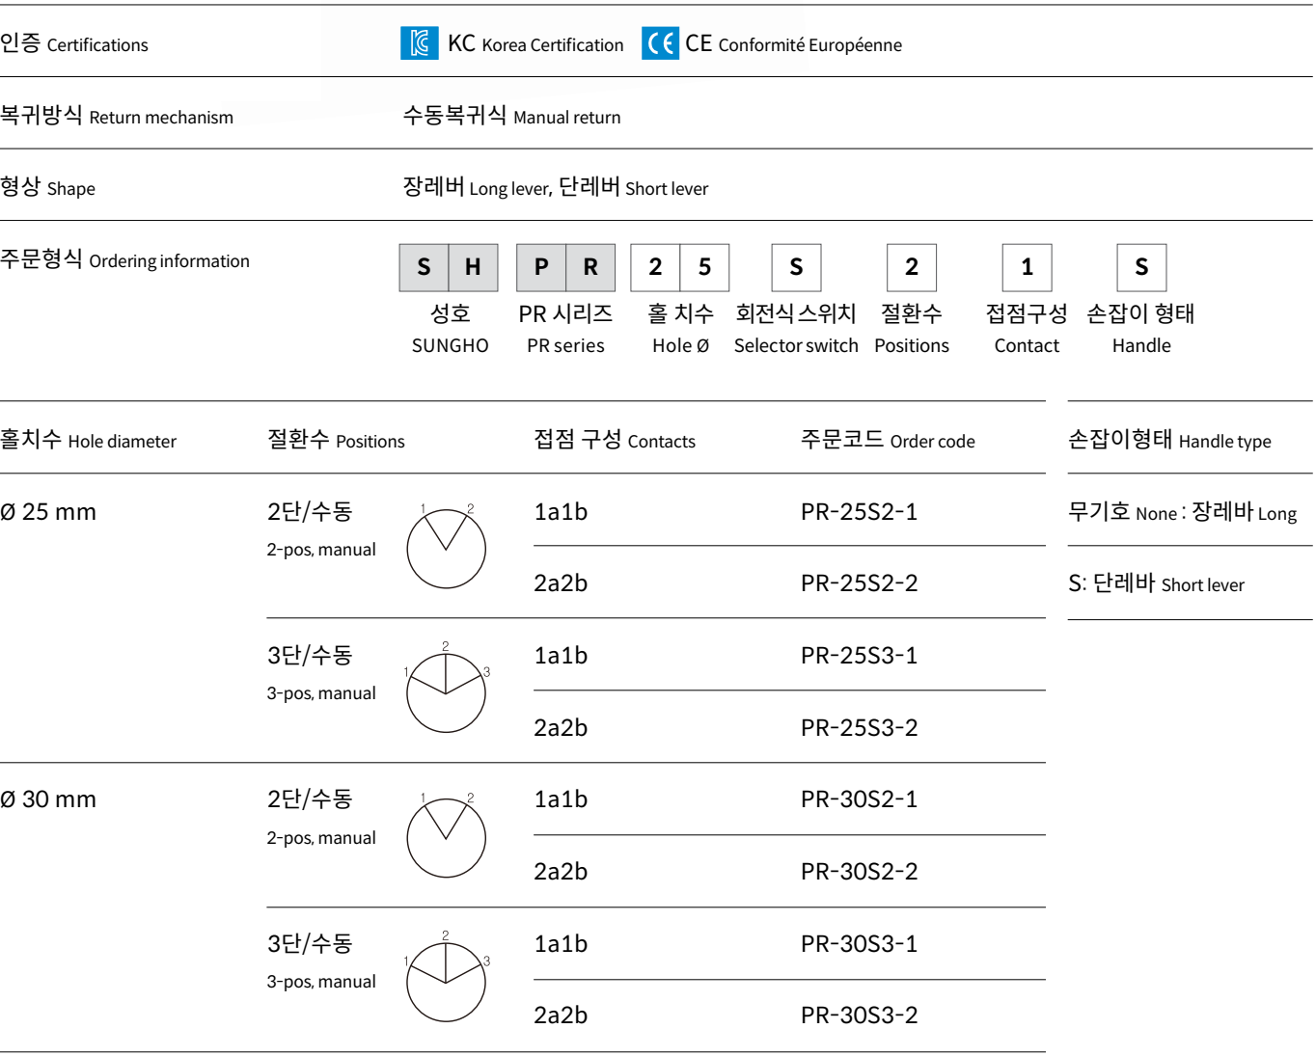Image resolution: width=1316 pixels, height=1056 pixels.
Task: Click the '5' box above Hole Ø
Action: coord(704,267)
